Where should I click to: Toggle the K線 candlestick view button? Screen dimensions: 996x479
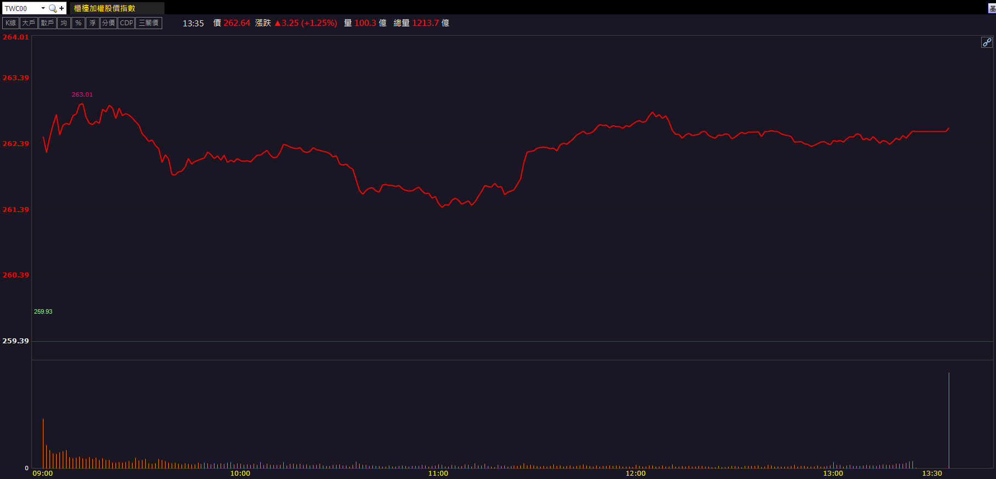click(11, 23)
